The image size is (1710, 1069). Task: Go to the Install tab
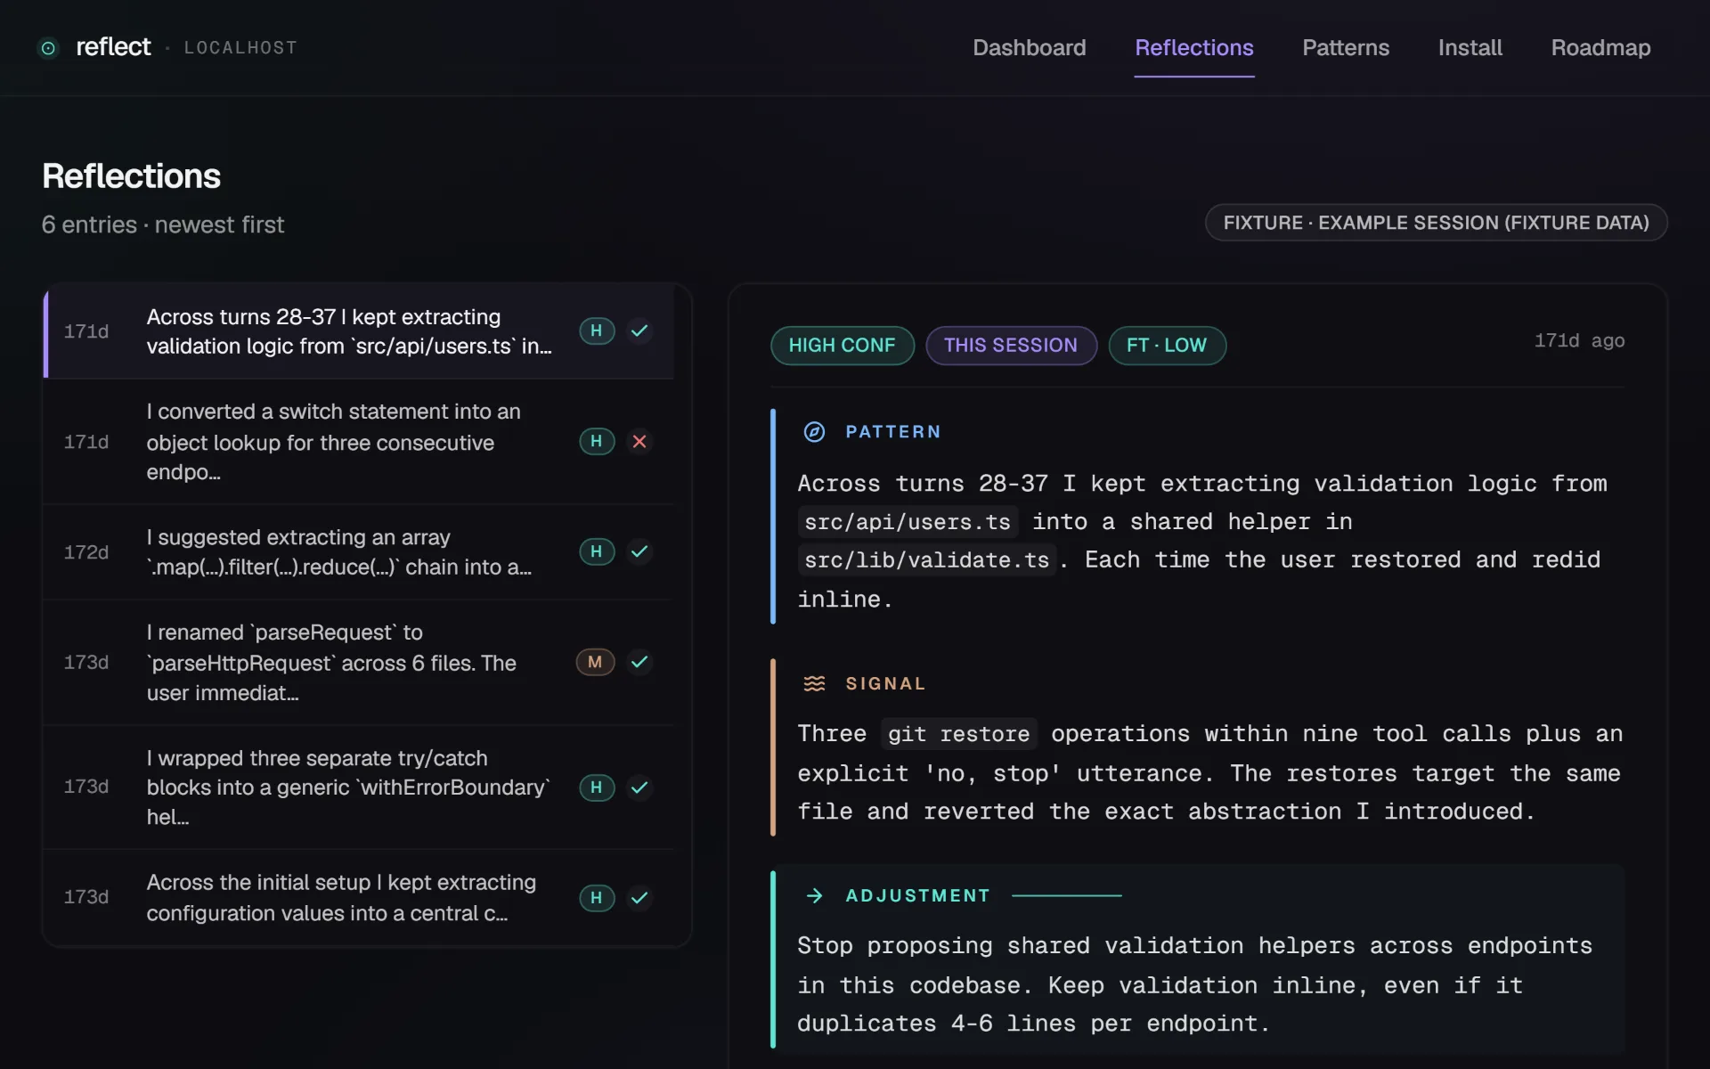pos(1470,48)
